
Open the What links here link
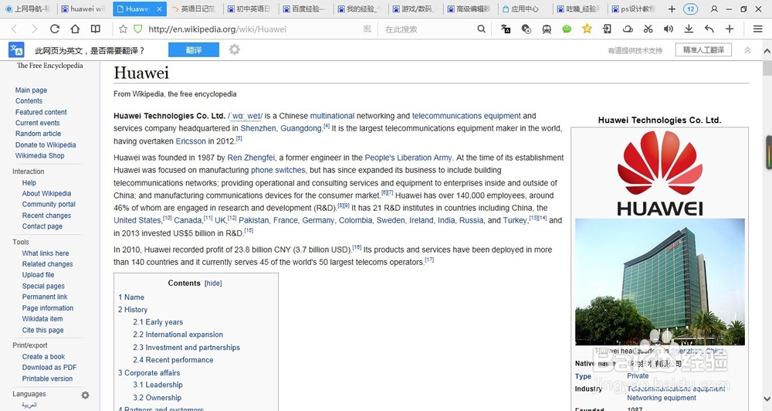click(x=46, y=253)
